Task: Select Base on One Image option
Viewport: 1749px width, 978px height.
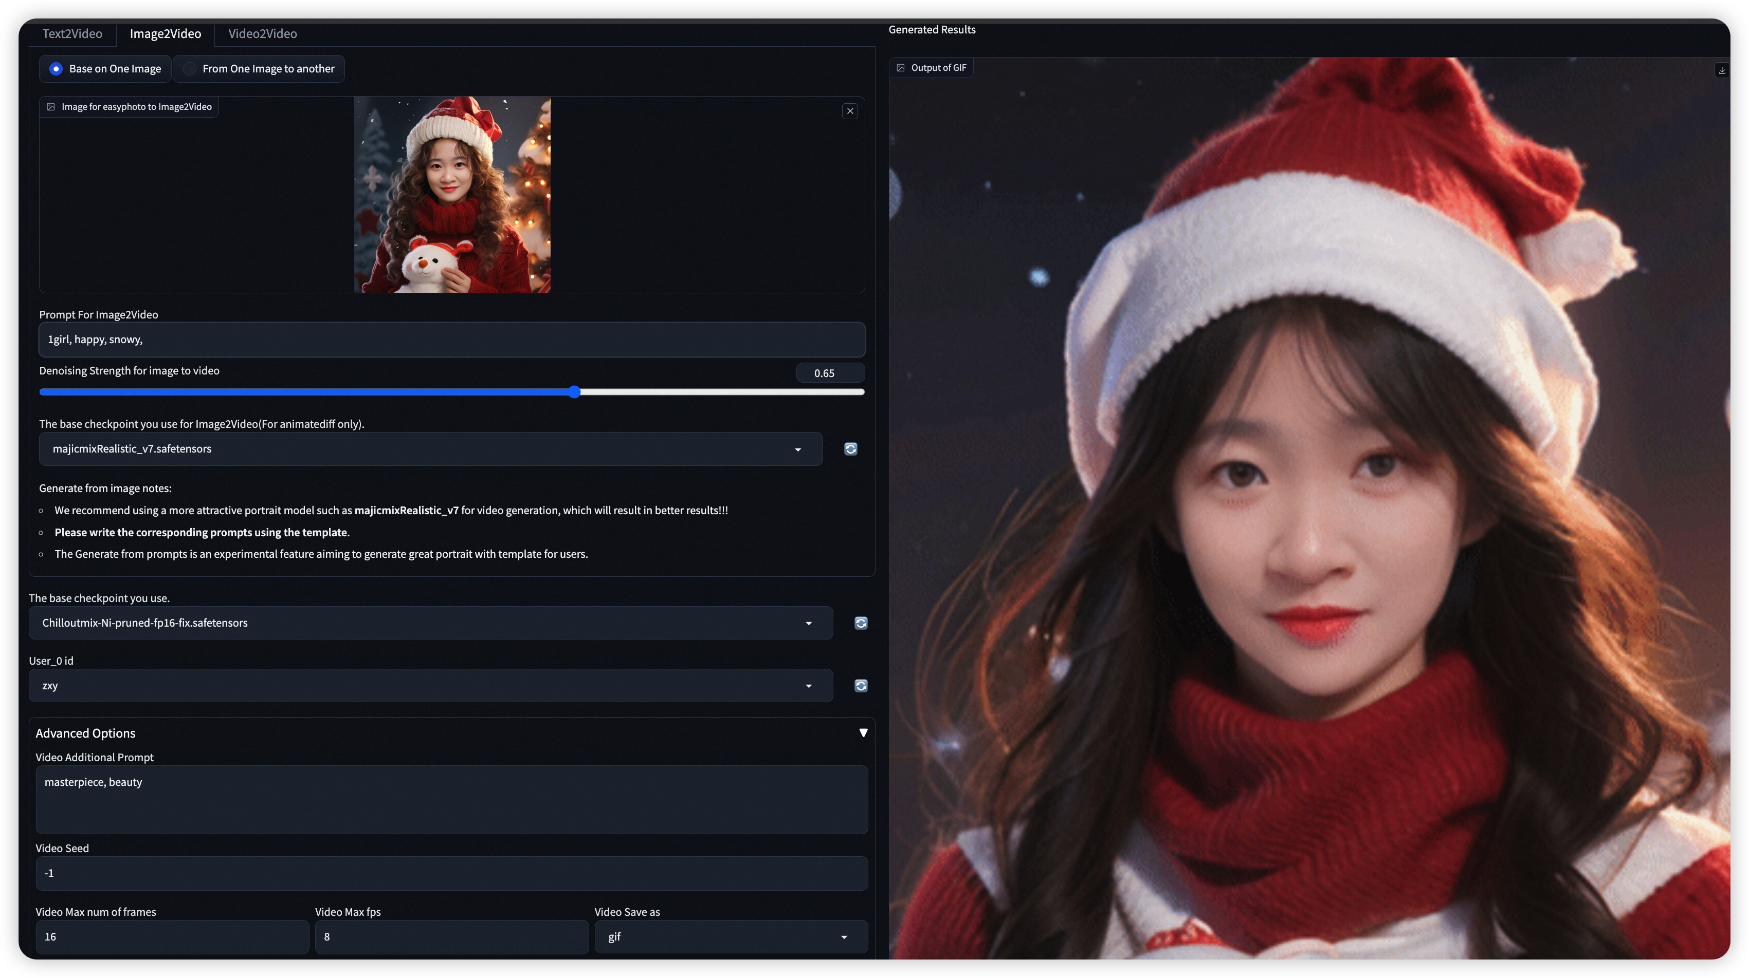Action: (57, 68)
